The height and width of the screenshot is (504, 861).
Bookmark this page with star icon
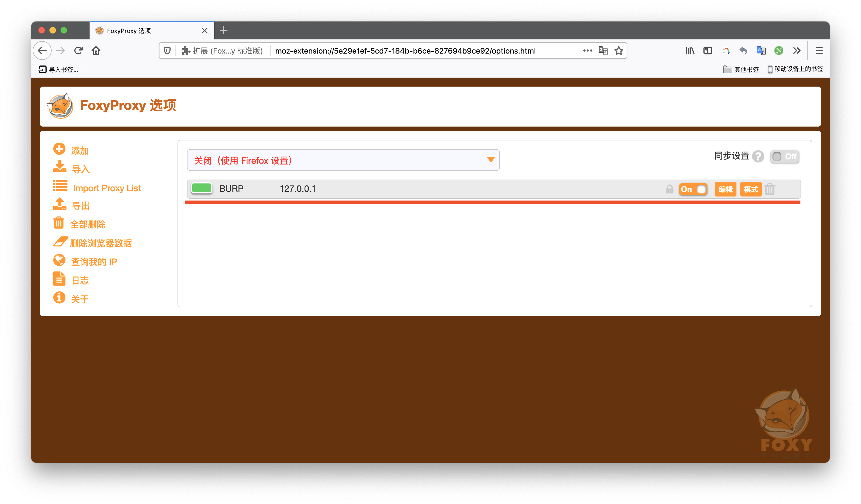618,51
